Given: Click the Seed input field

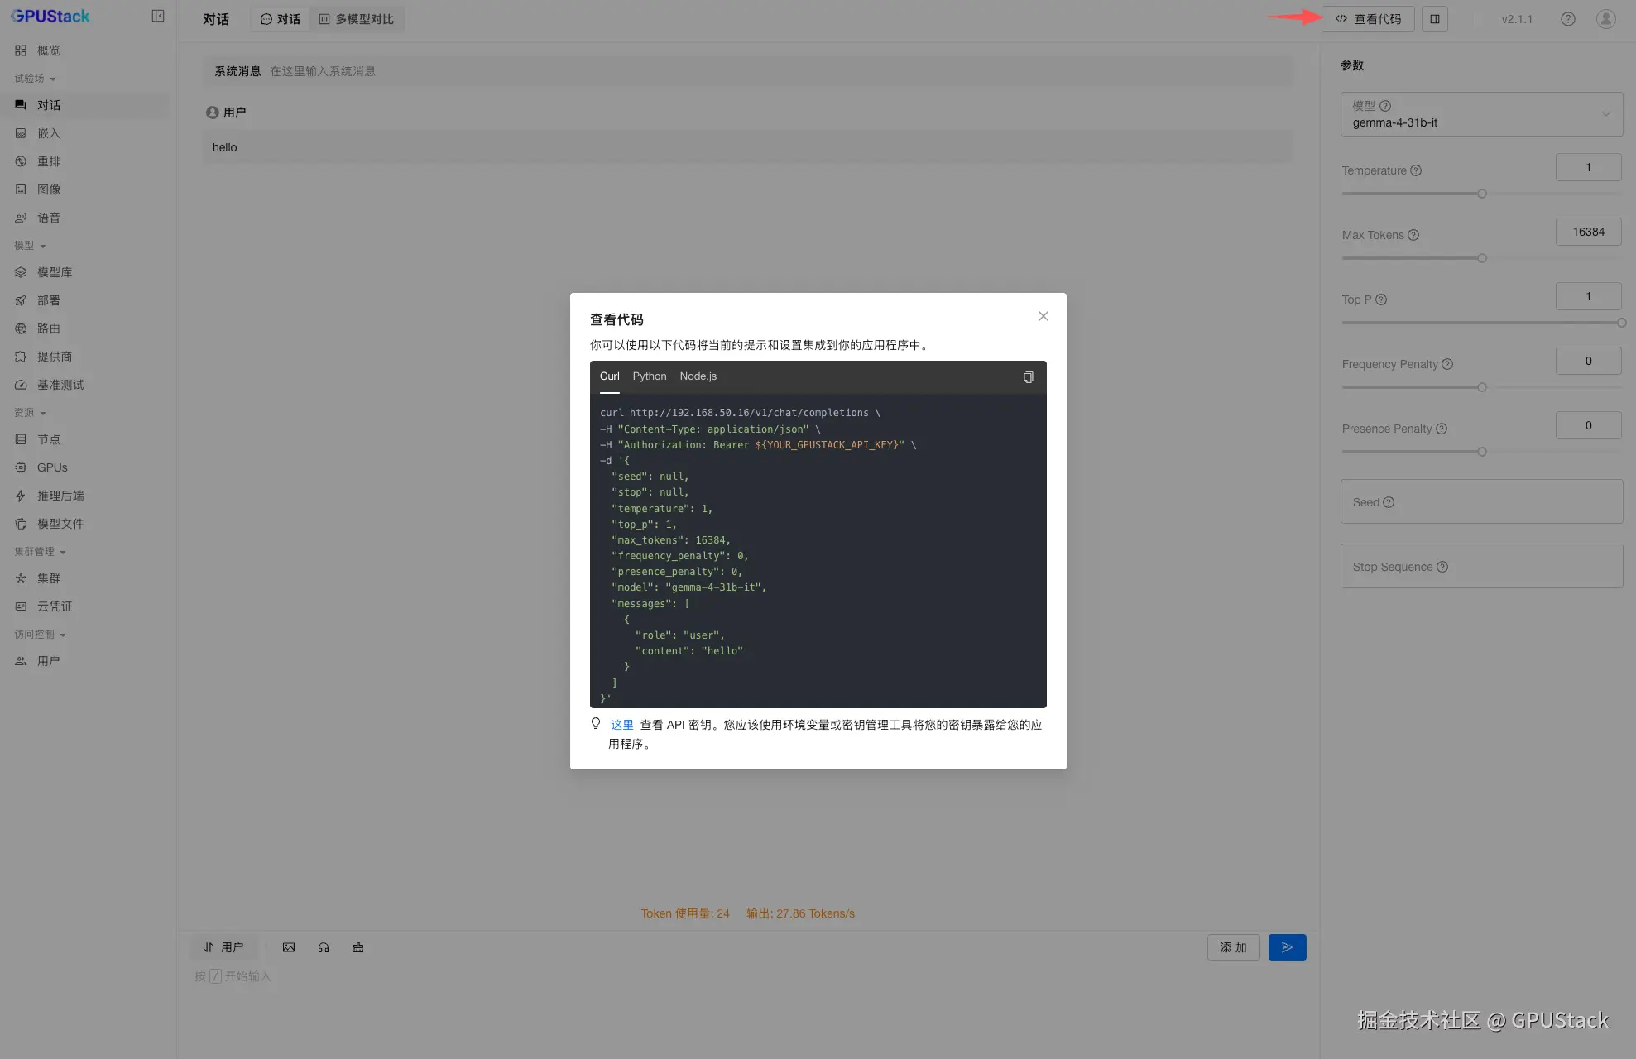Looking at the screenshot, I should 1481,502.
